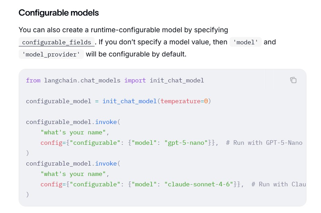
Task: Open the configurable_fields link
Action: (57, 42)
